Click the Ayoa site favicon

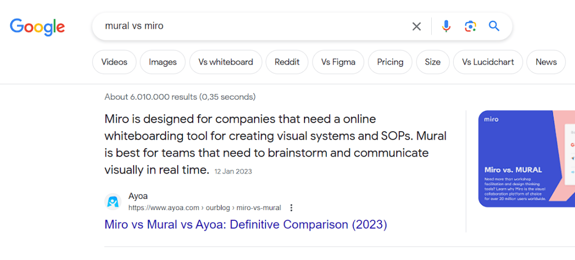pos(113,202)
